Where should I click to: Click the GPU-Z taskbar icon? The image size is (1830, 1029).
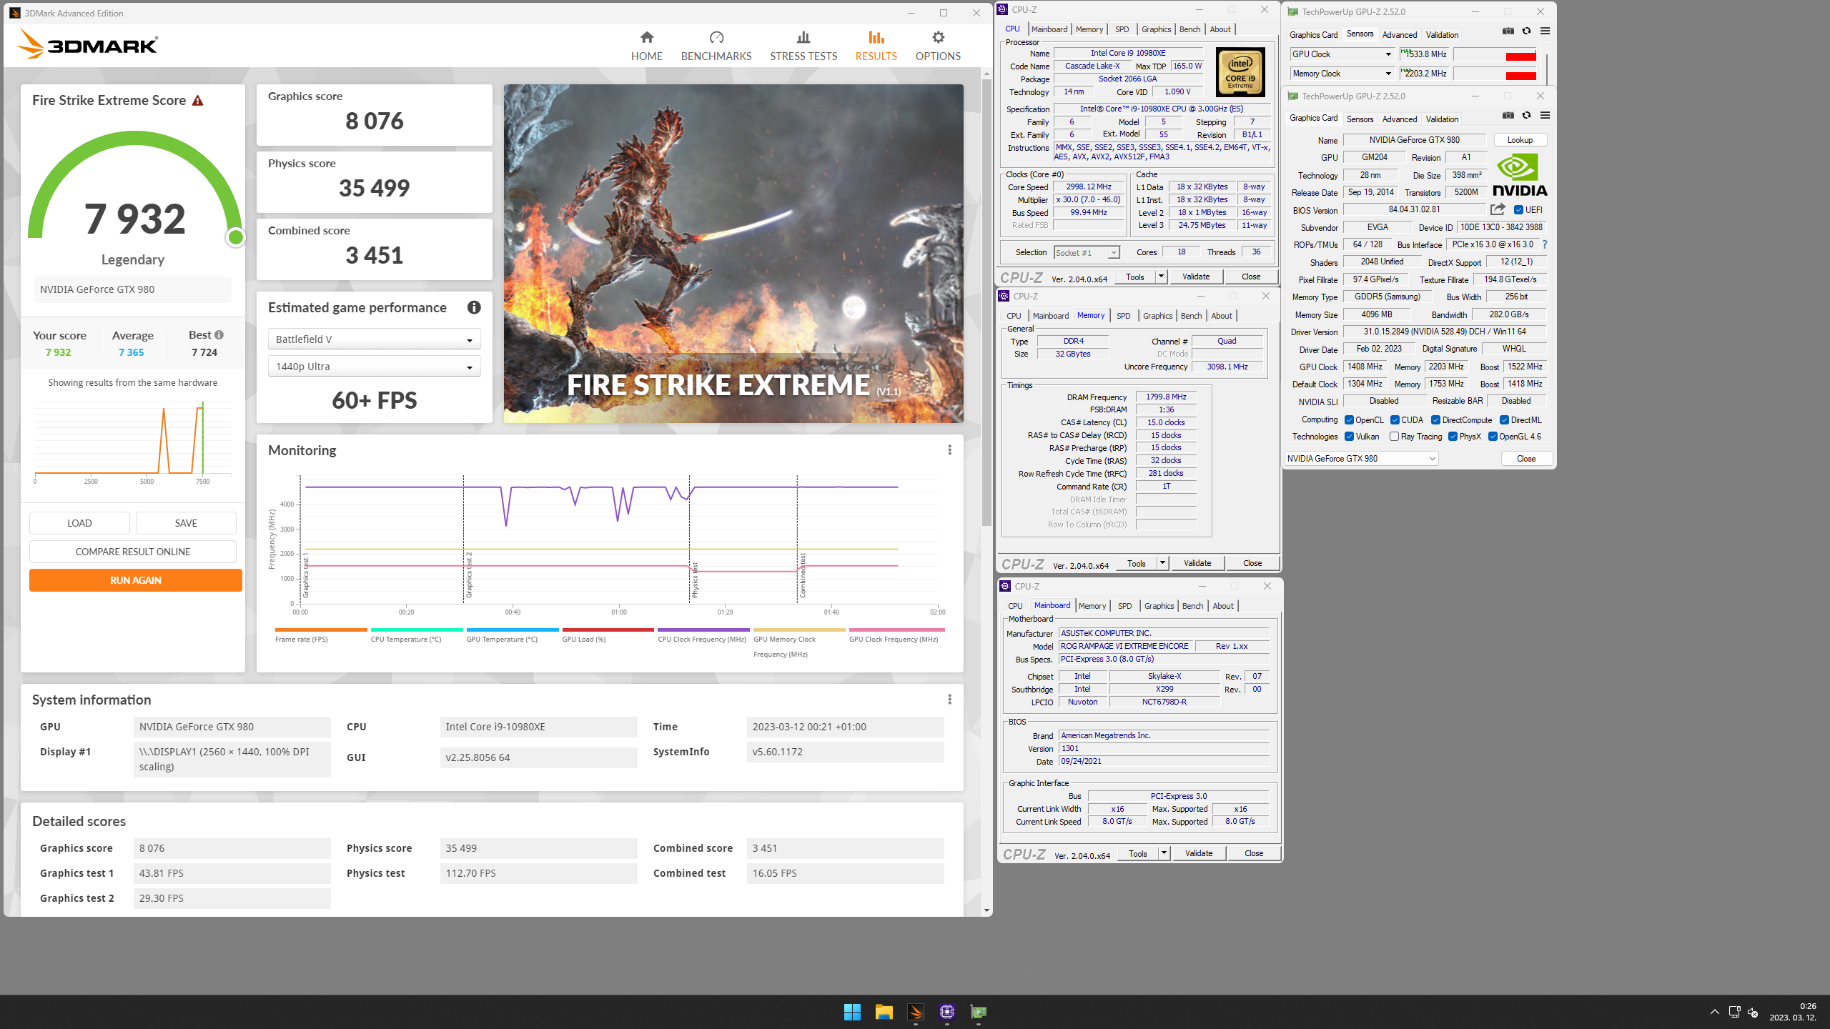coord(978,1012)
